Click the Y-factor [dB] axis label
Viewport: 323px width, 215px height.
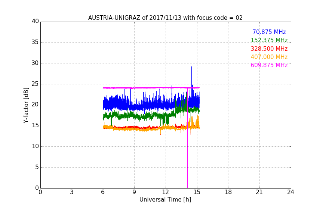[x=26, y=105]
